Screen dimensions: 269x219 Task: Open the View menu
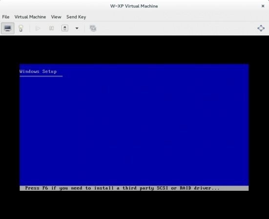point(56,17)
